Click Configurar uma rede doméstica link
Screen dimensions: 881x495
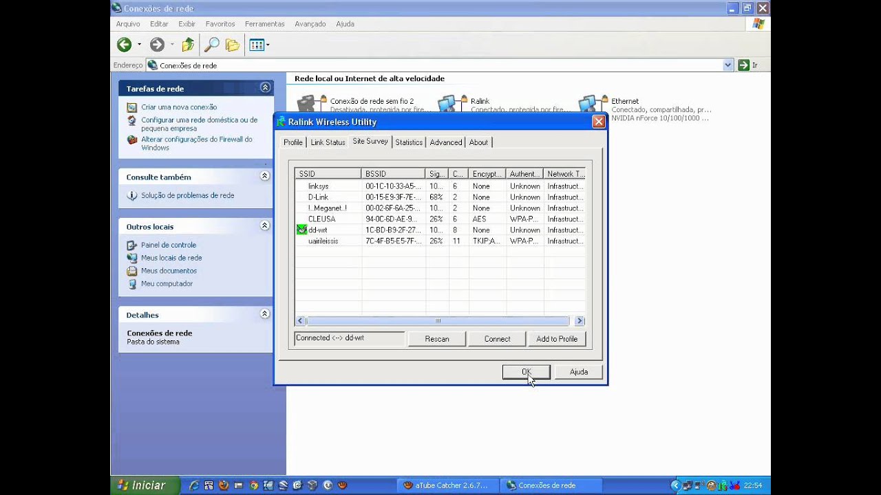click(x=199, y=124)
